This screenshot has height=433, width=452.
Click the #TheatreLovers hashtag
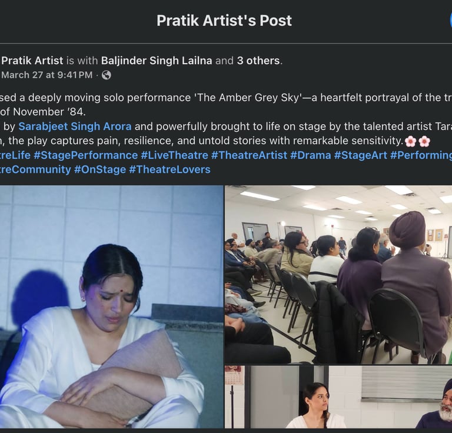click(x=169, y=169)
